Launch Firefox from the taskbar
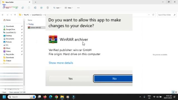 (x=45, y=97)
